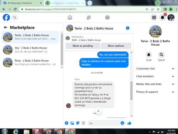Click Tania's message with phone number
The width and height of the screenshot is (178, 134).
93,95
